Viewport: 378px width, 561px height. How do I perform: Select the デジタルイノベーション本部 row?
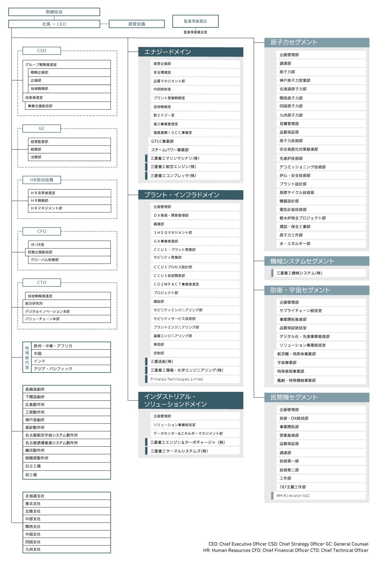(67, 311)
